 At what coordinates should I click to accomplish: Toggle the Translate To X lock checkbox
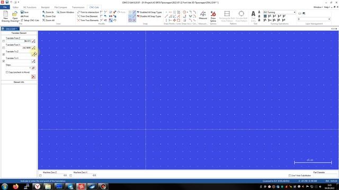4,61
